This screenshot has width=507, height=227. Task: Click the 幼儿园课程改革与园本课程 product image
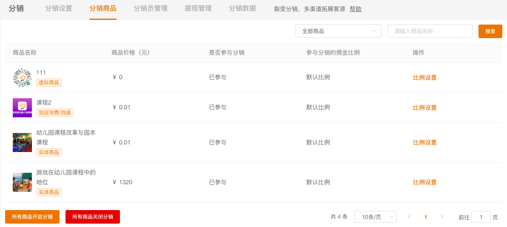22,142
